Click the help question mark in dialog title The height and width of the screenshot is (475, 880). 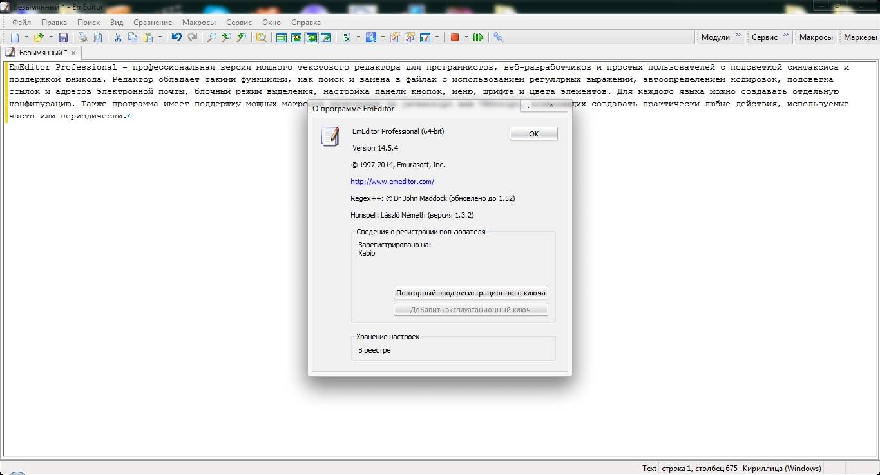click(529, 105)
